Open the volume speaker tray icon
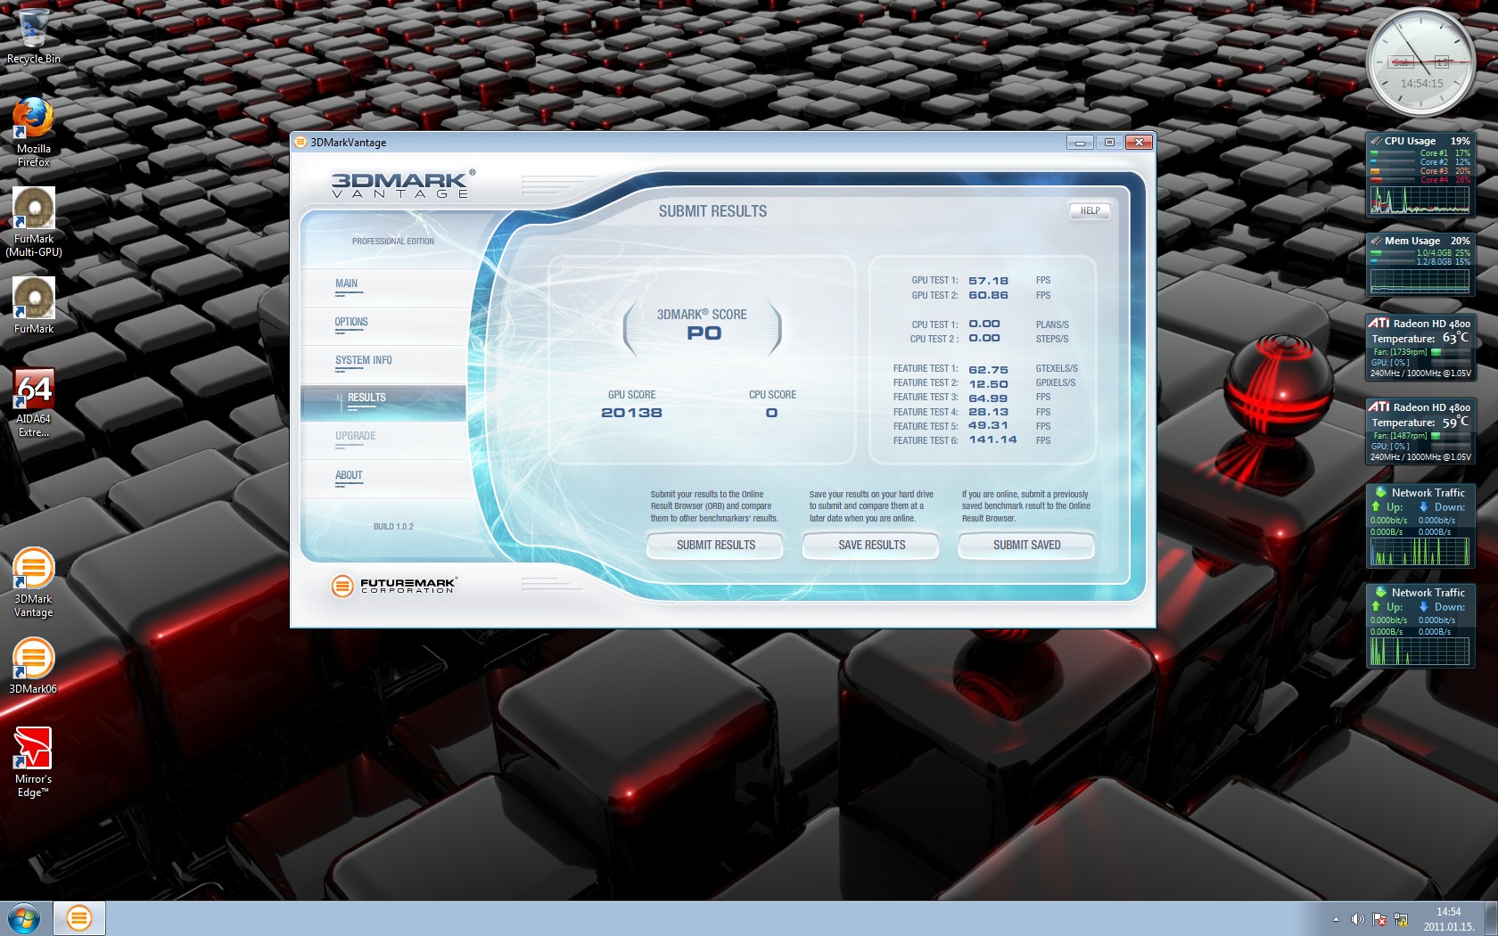1498x936 pixels. point(1357,919)
